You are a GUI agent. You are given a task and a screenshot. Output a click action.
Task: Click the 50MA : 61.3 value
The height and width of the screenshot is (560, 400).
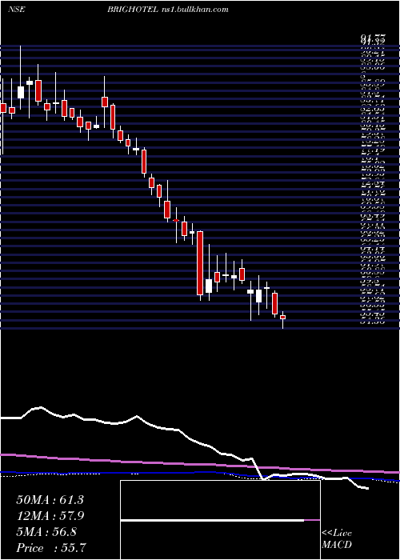point(50,500)
